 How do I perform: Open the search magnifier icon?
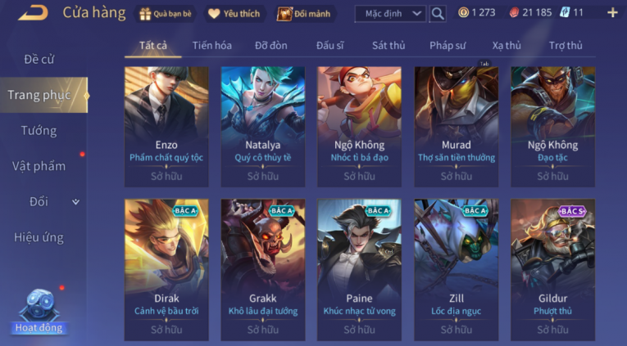(438, 14)
